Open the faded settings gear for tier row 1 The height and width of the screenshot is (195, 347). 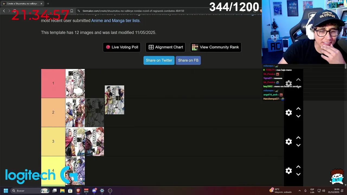(289, 83)
